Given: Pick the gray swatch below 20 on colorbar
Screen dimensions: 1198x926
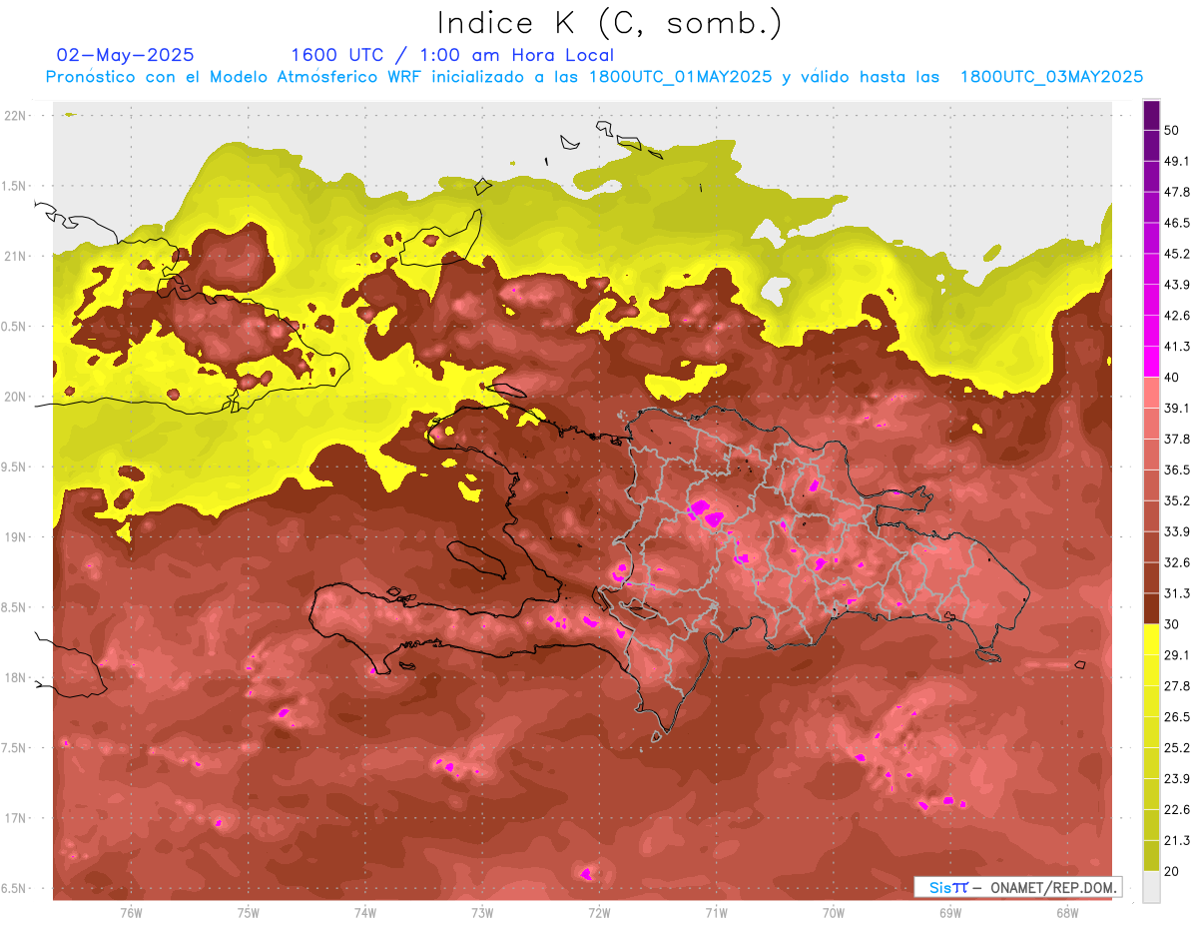Looking at the screenshot, I should click(1151, 887).
